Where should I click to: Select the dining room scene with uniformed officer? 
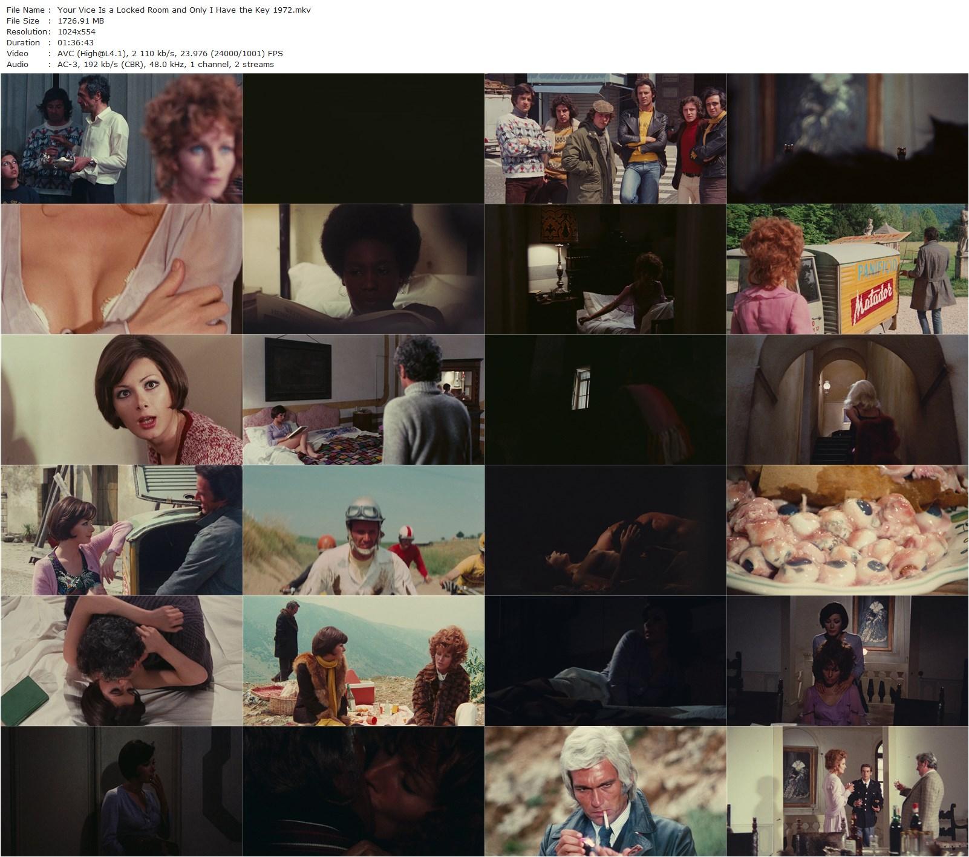847,791
